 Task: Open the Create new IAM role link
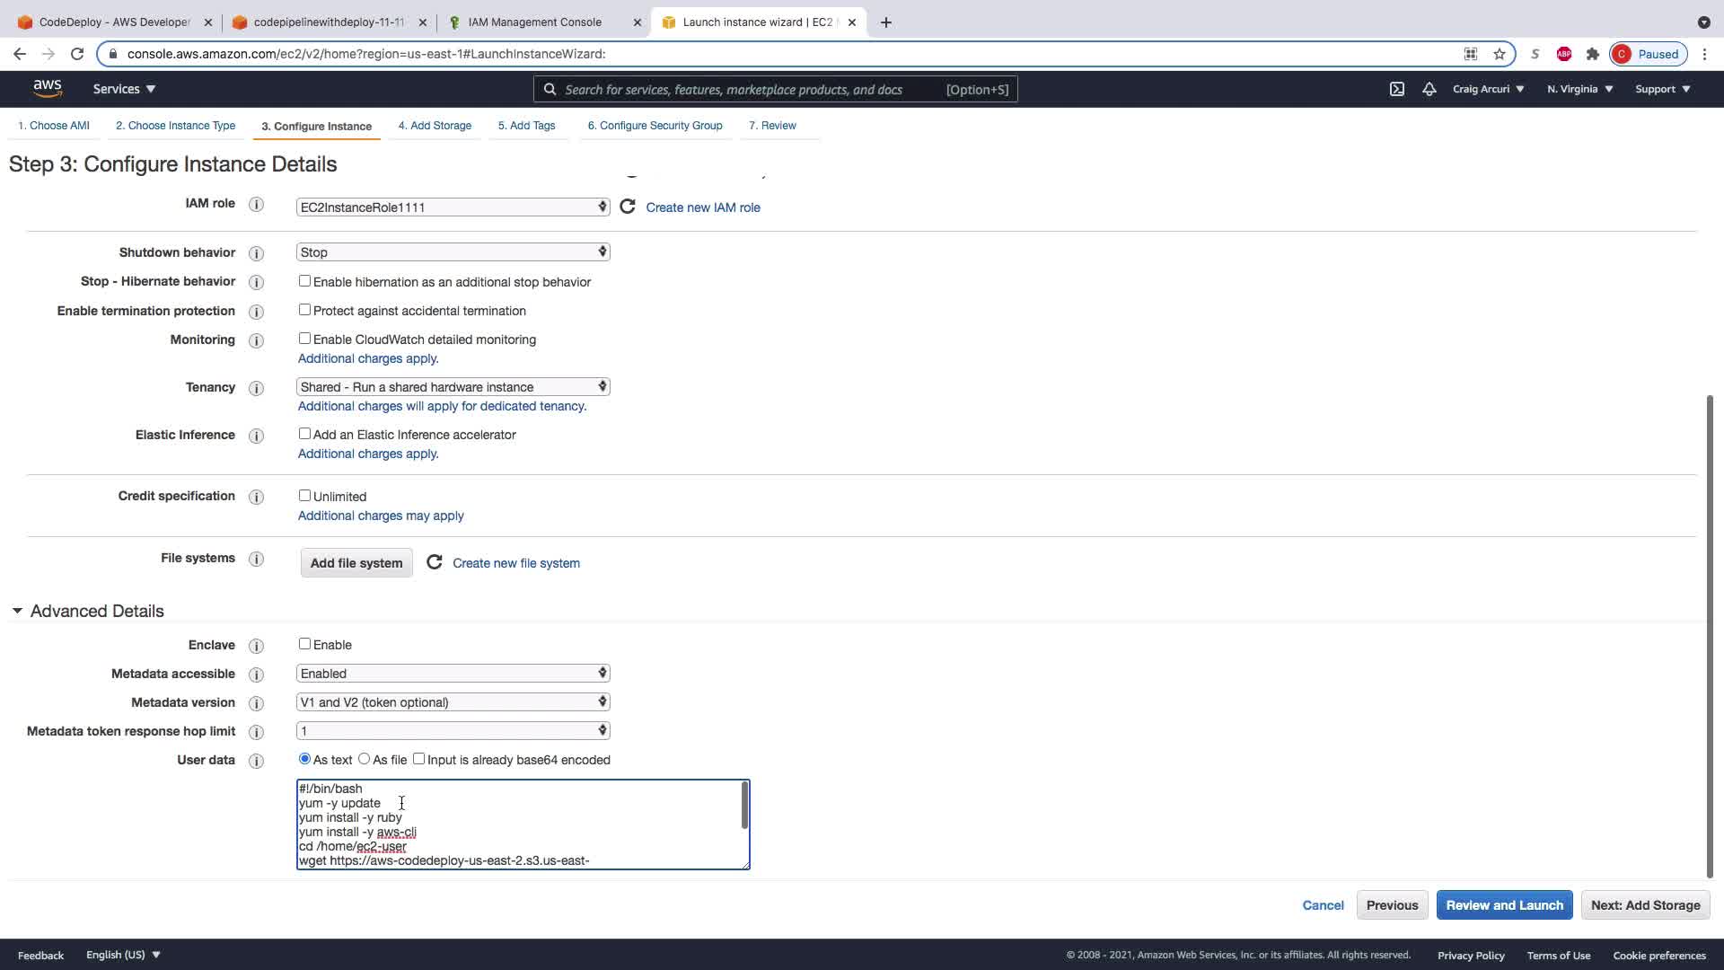(702, 207)
